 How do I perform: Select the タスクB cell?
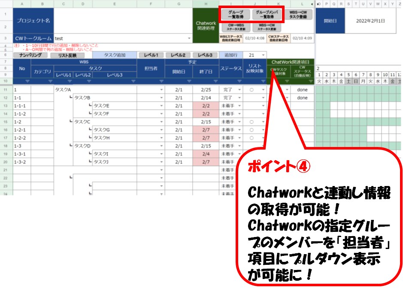tap(105, 98)
